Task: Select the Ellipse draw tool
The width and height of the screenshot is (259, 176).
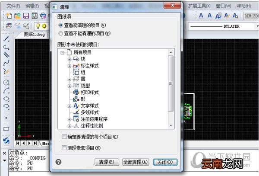Action: coord(6,99)
